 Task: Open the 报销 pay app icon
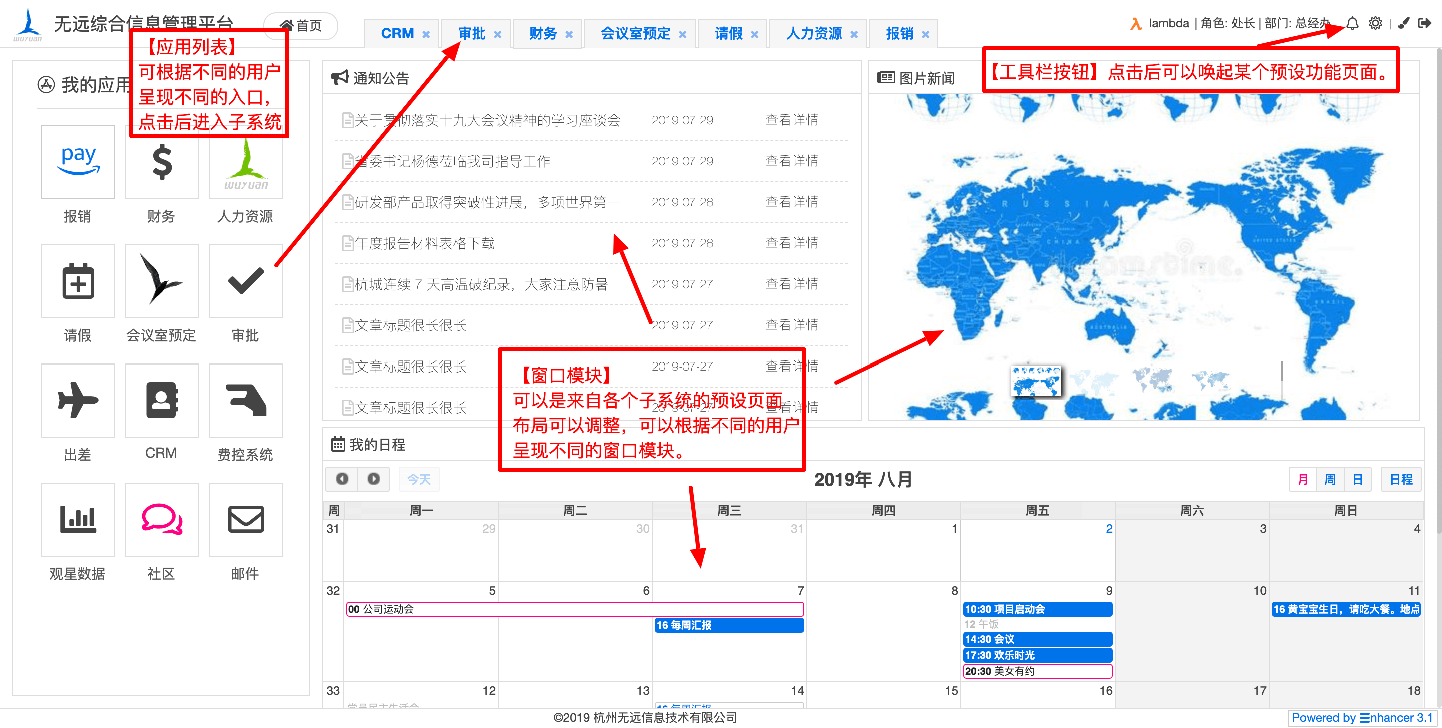78,162
